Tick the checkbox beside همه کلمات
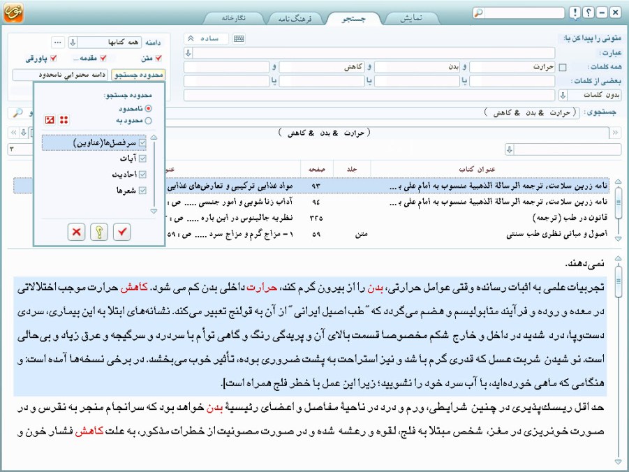The width and height of the screenshot is (629, 472). (563, 68)
